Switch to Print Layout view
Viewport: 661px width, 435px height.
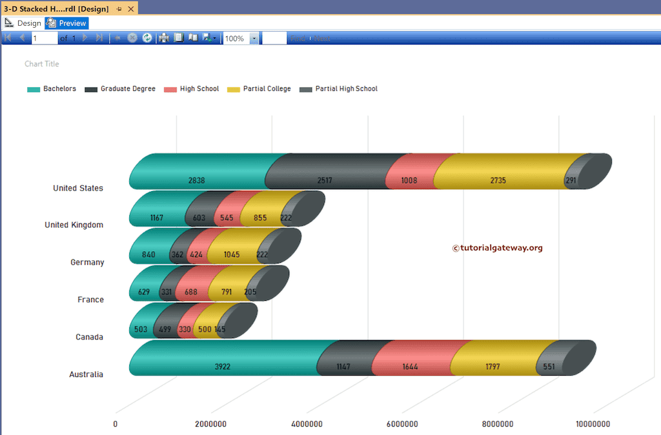[179, 37]
